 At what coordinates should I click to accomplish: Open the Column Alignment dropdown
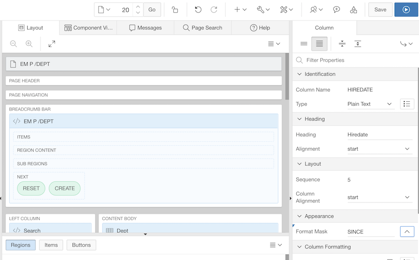pyautogui.click(x=380, y=197)
